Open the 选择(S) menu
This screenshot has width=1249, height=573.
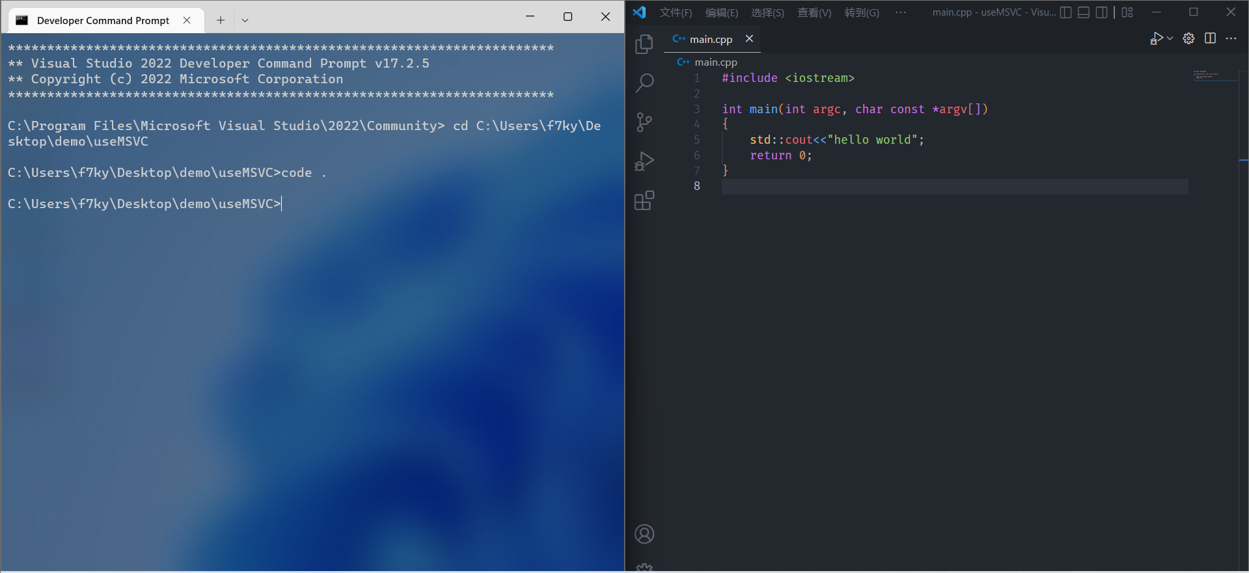click(767, 12)
